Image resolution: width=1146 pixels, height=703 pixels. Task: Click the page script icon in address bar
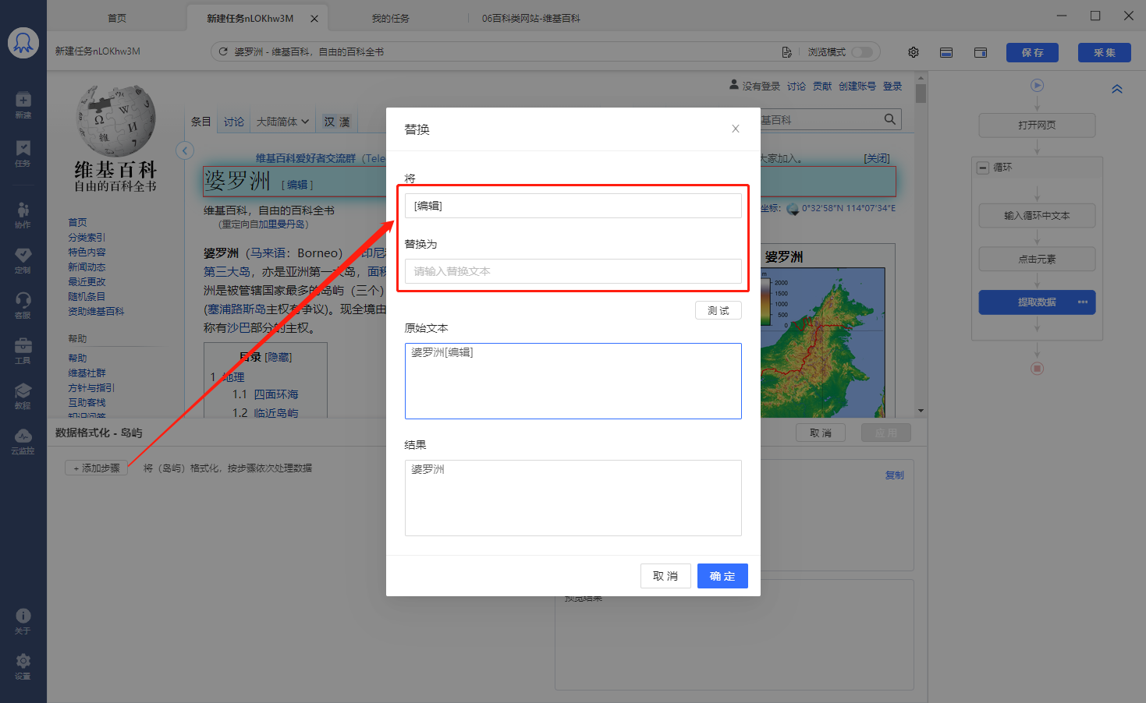pyautogui.click(x=786, y=52)
